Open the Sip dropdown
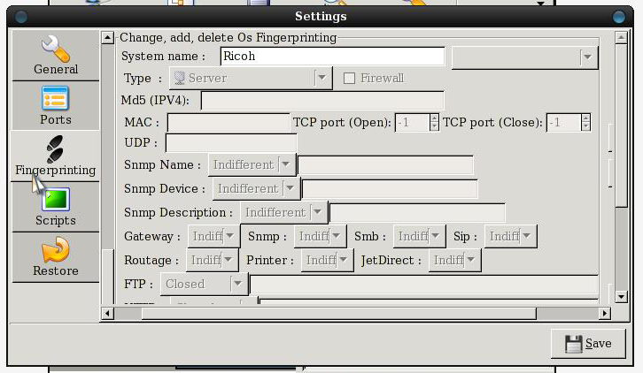The height and width of the screenshot is (373, 643). coord(510,236)
